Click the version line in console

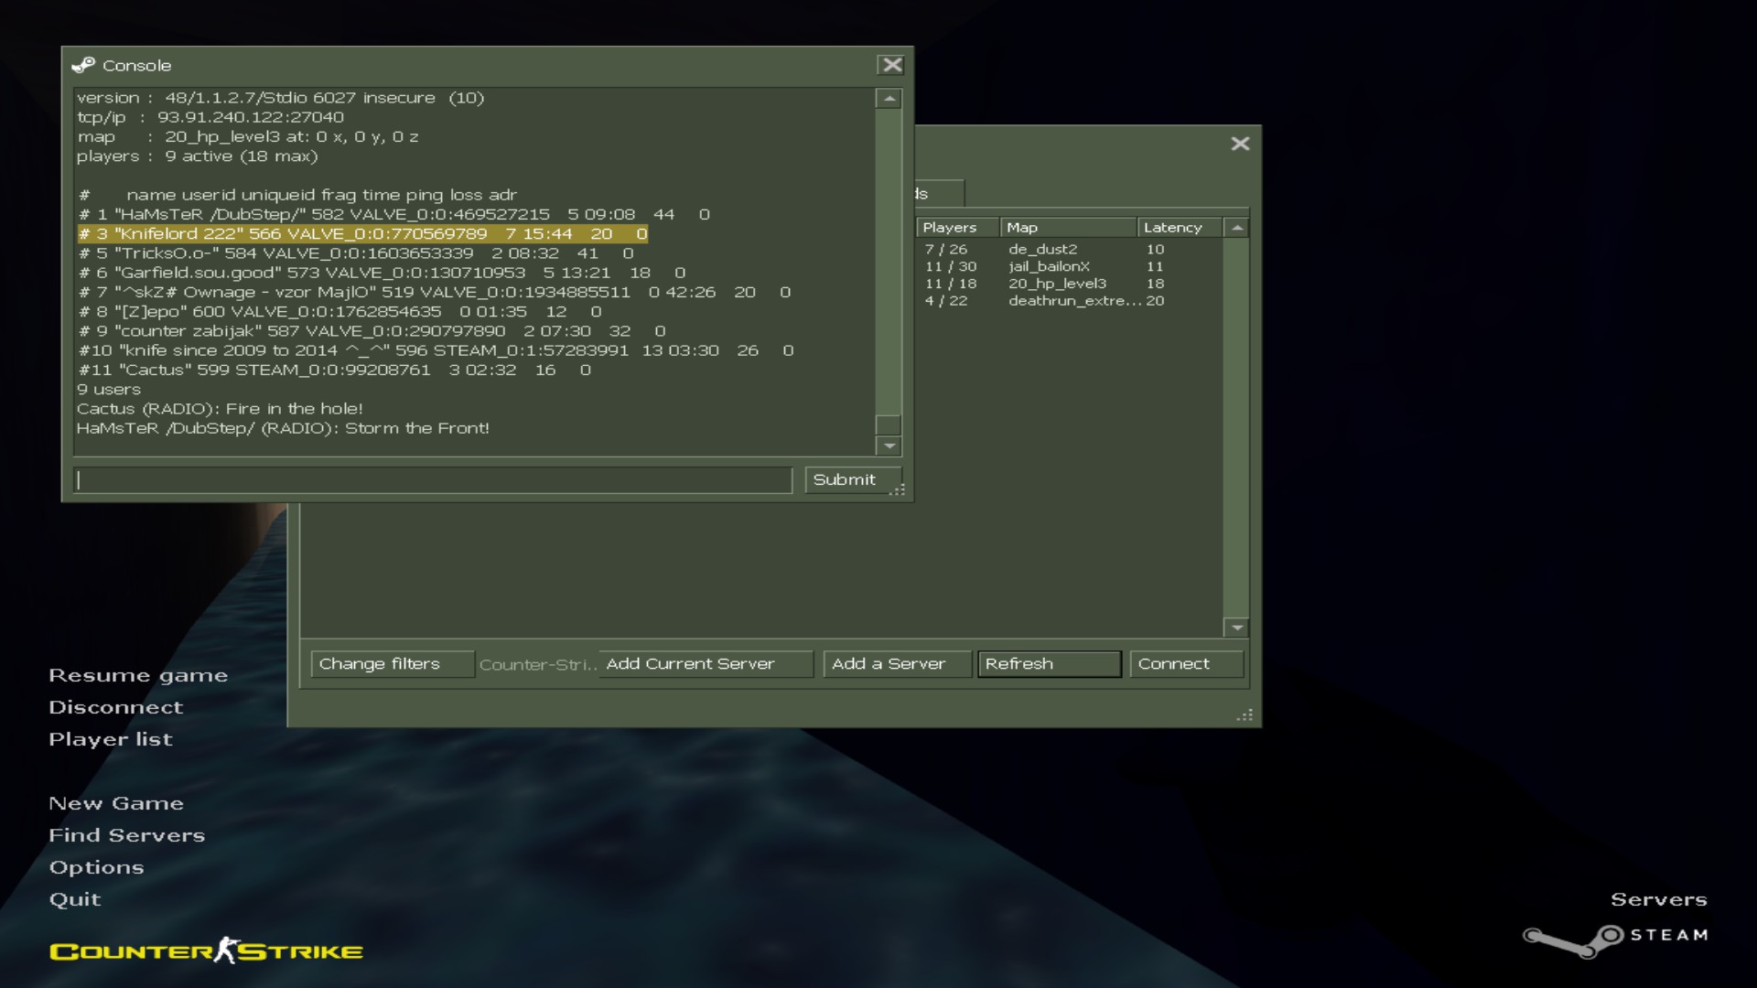coord(280,98)
